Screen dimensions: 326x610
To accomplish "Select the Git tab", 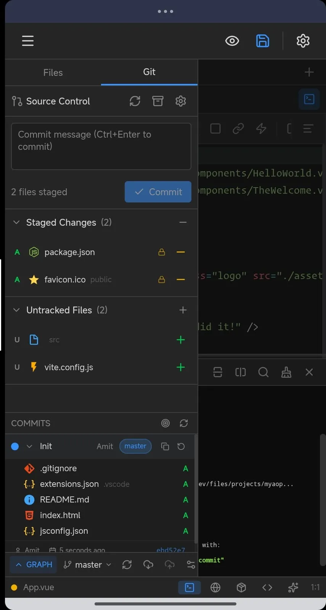I will click(149, 72).
